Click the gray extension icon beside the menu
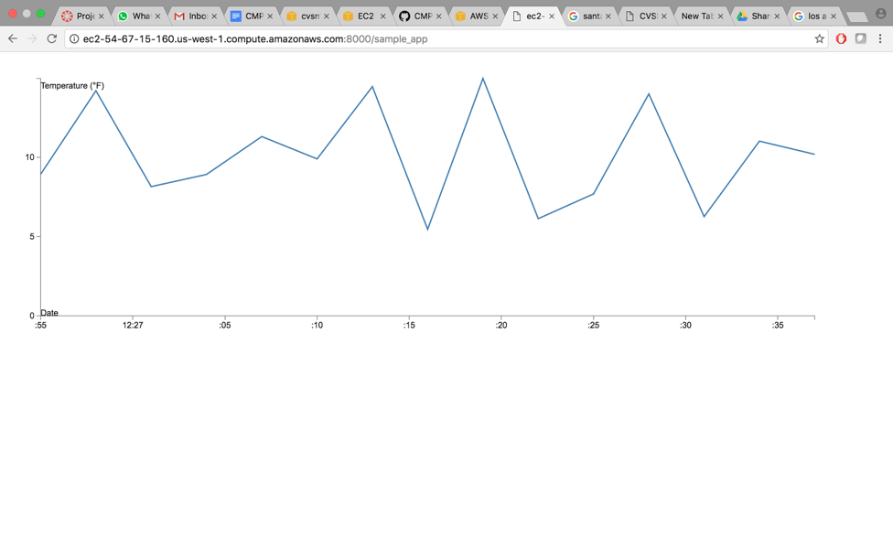This screenshot has height=559, width=893. click(861, 38)
